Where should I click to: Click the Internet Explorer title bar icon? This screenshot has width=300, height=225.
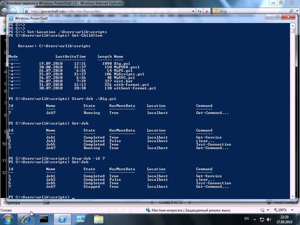pos(3,3)
